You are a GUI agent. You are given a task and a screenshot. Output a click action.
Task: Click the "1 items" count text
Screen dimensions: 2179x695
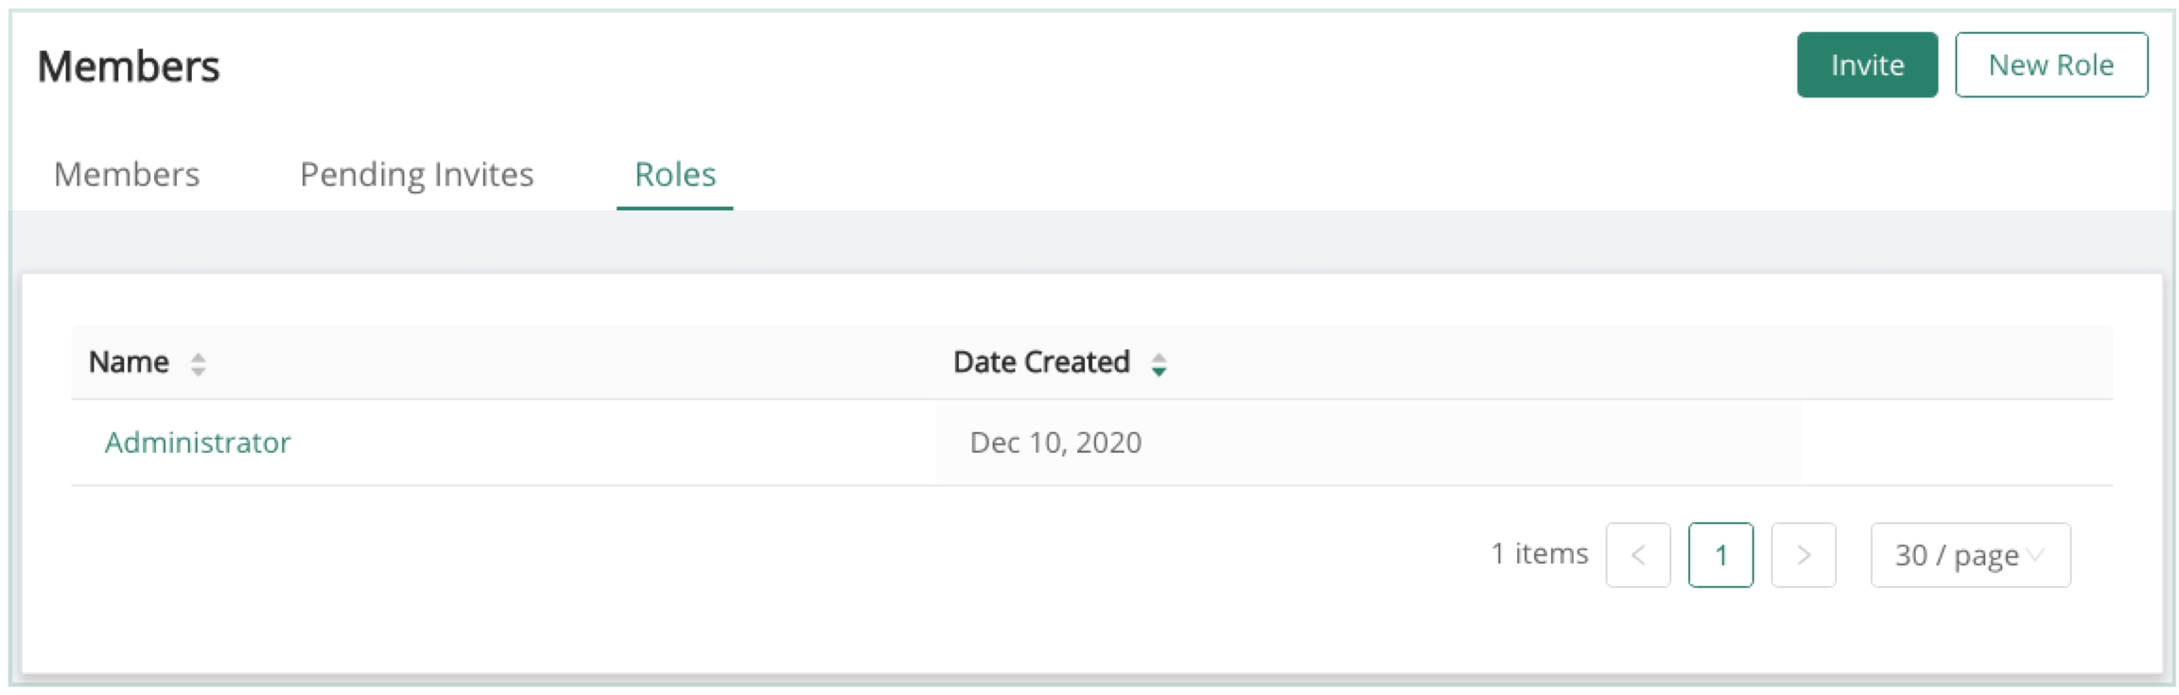click(x=1539, y=554)
